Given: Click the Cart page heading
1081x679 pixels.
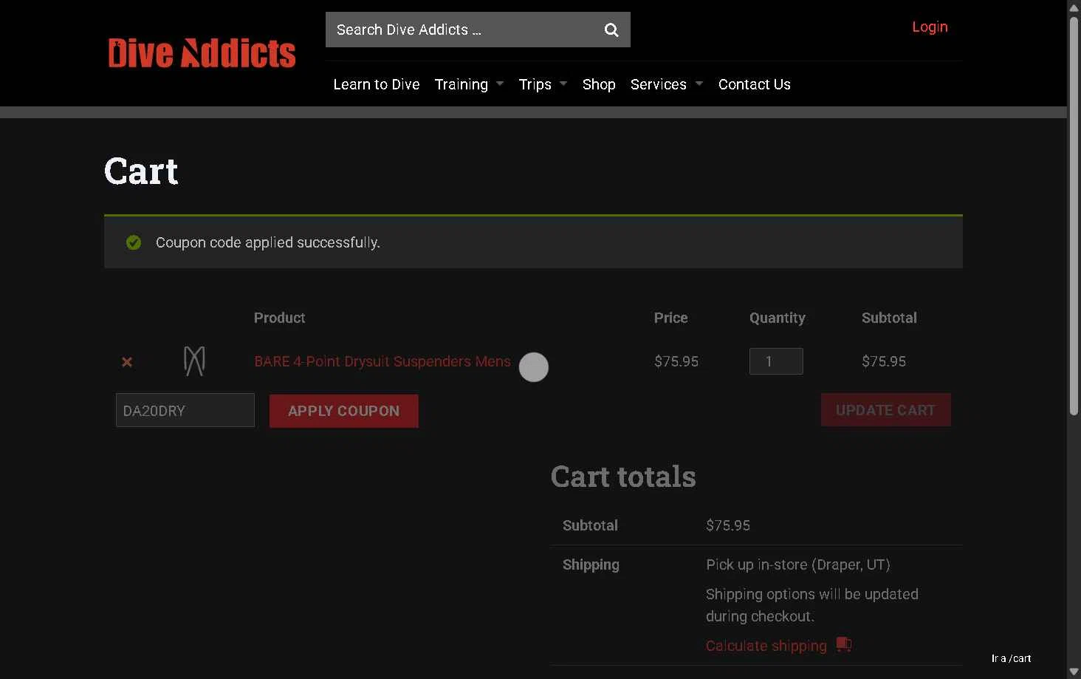Looking at the screenshot, I should pyautogui.click(x=141, y=171).
